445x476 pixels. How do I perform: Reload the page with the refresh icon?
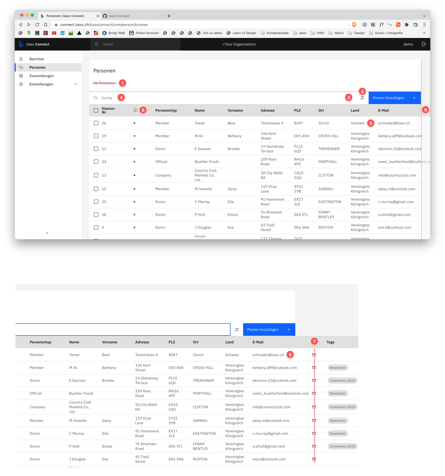click(37, 25)
